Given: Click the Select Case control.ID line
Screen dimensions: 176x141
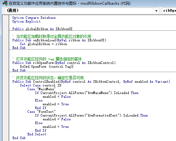Looking at the screenshot, I should 40,85.
